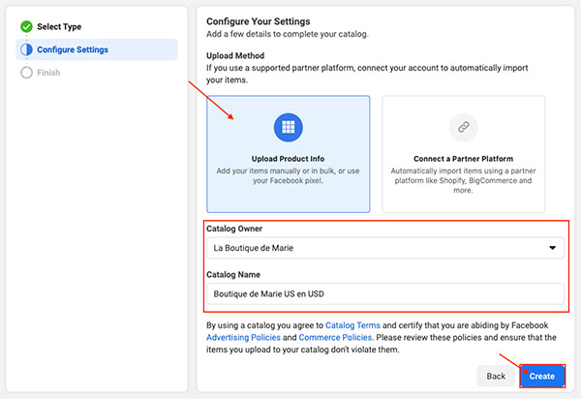Screen dimensions: 581x399
Task: Click the empty circle beside Finish
Action: 27,73
